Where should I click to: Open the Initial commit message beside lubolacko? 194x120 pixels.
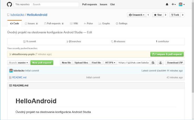[x=32, y=71]
